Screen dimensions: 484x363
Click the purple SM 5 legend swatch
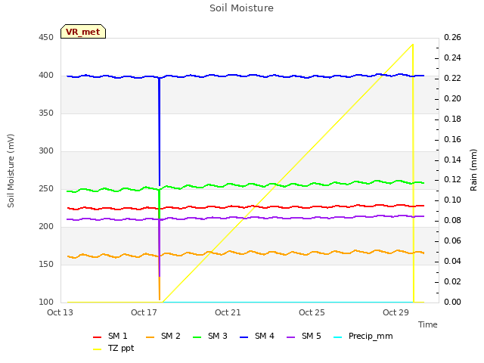coord(290,337)
